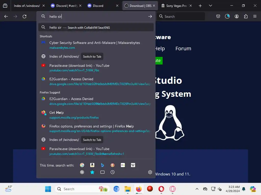The height and width of the screenshot is (195, 261).
Task: Search this time with Amazon
Action: click(92, 165)
